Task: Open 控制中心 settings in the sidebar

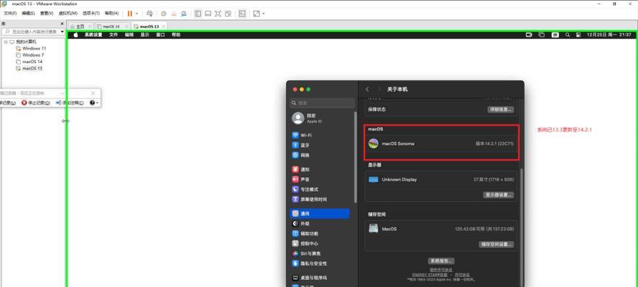Action: 320,243
